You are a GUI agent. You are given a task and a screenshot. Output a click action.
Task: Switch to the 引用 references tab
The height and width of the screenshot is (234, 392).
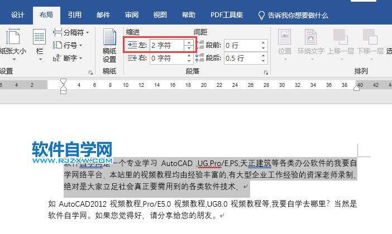[x=74, y=15]
